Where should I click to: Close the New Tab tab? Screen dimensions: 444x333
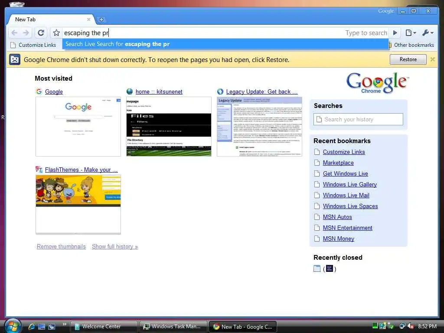tap(88, 20)
